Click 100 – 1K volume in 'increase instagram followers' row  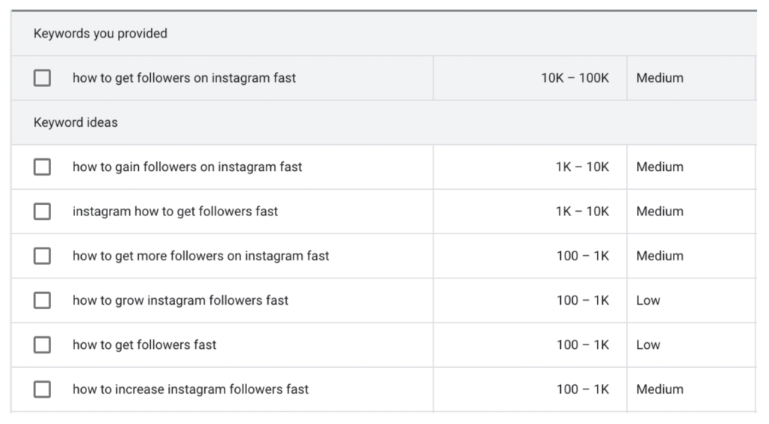(x=583, y=389)
